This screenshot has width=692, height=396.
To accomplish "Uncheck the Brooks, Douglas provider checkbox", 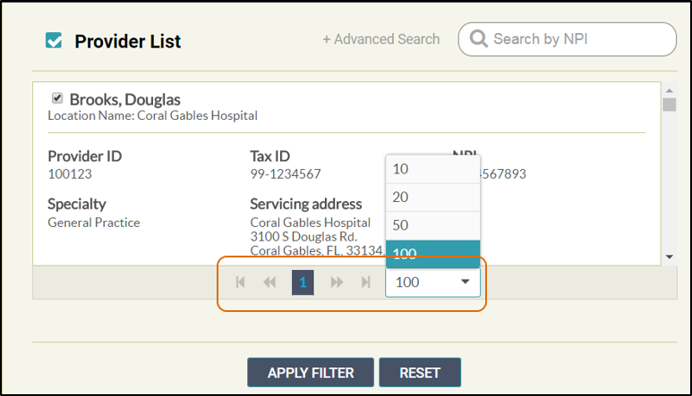I will [57, 98].
